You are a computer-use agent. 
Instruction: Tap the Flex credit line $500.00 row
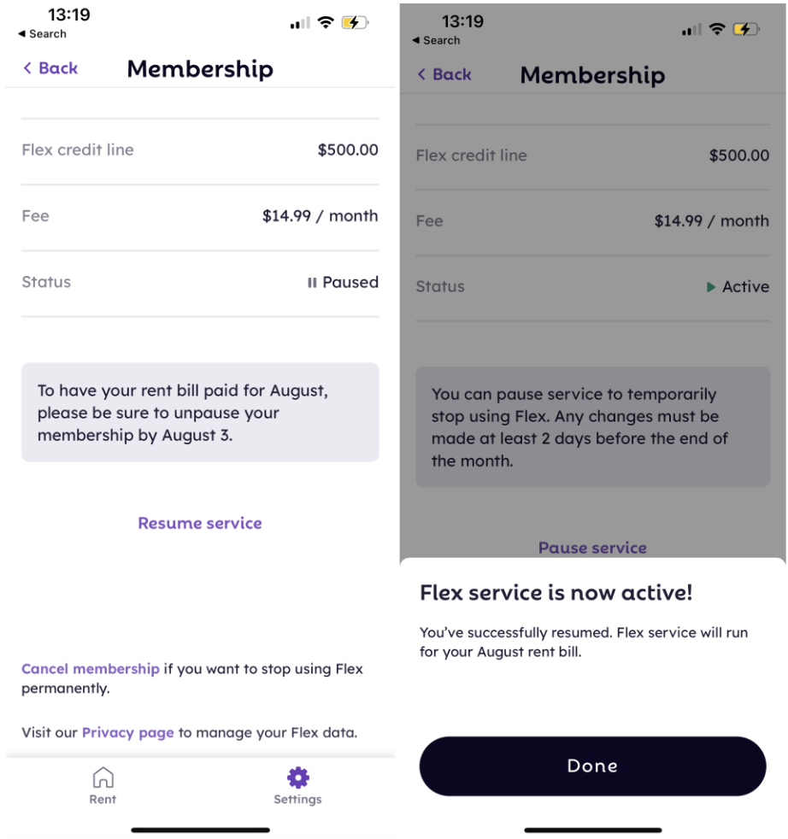200,150
